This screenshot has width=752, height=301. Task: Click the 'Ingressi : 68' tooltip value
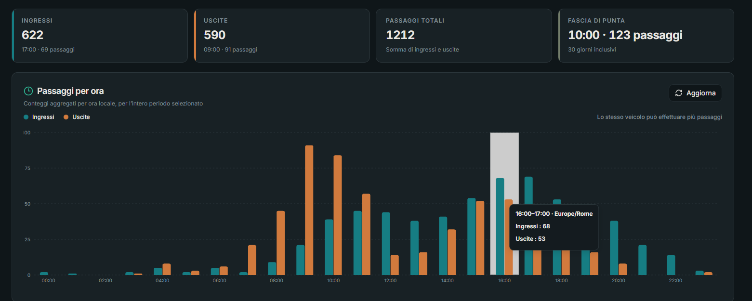click(x=533, y=226)
